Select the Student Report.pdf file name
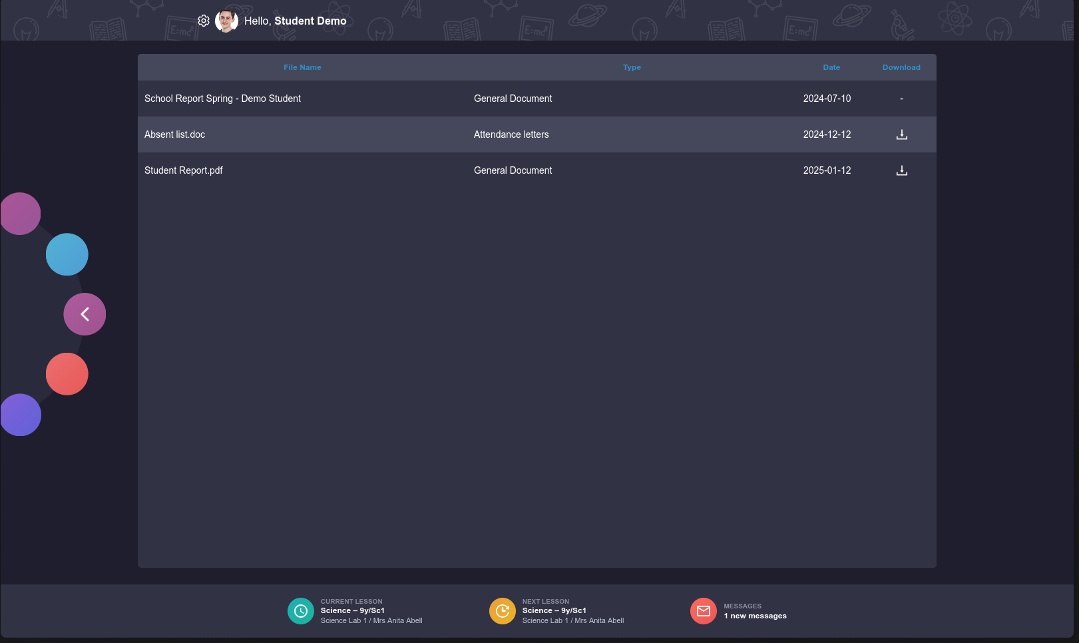 pos(183,170)
